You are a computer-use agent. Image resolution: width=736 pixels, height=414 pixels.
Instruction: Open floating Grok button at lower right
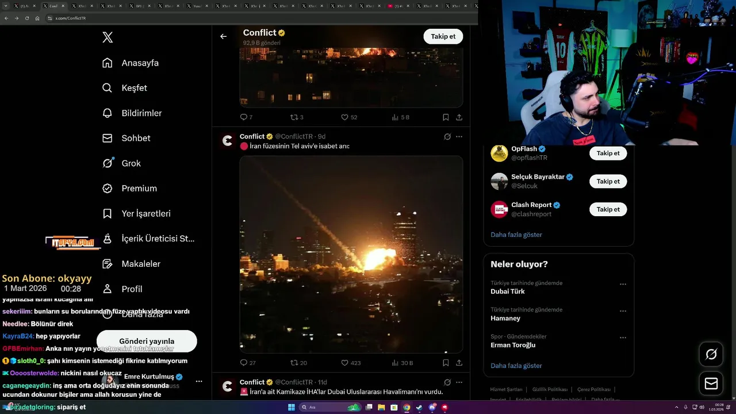click(x=711, y=354)
